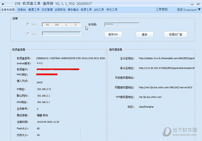Click the 重启 button

coord(145,34)
